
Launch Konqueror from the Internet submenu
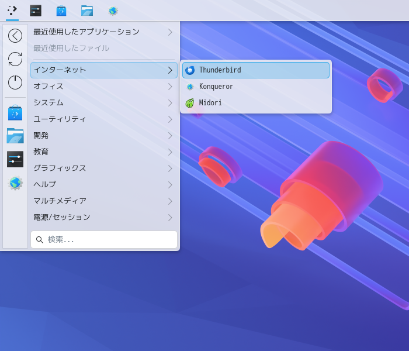(256, 87)
